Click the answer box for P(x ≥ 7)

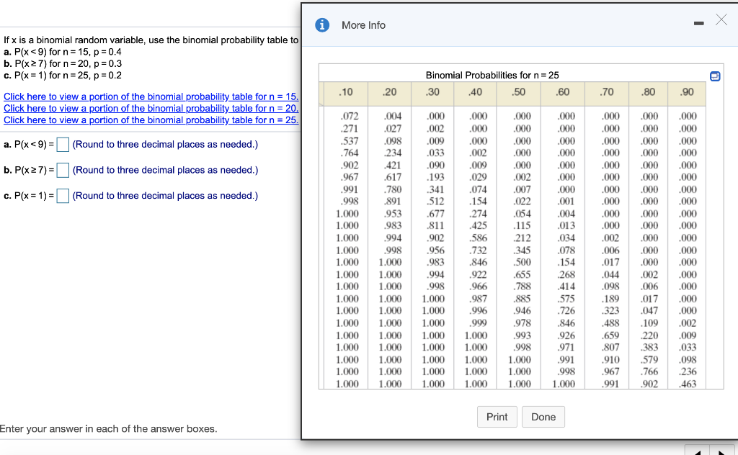coord(62,170)
